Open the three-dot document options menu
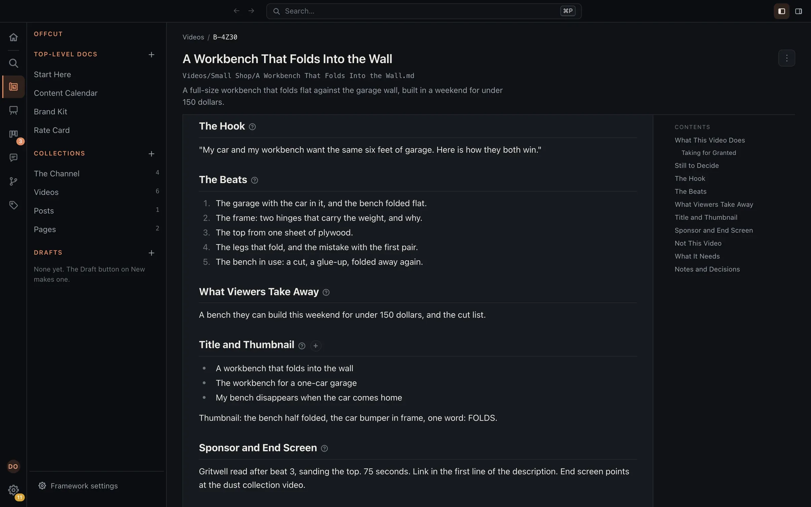Image resolution: width=811 pixels, height=507 pixels. click(787, 58)
